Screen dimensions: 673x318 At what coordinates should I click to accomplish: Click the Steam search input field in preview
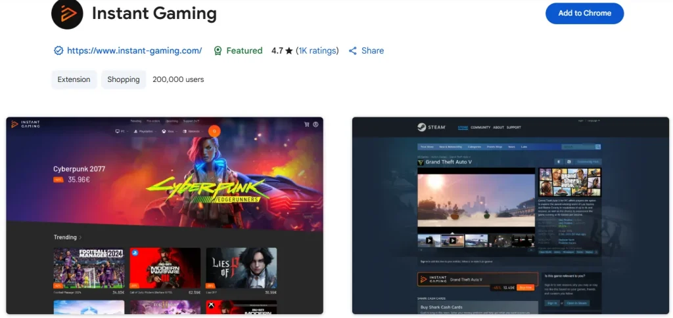(x=578, y=147)
